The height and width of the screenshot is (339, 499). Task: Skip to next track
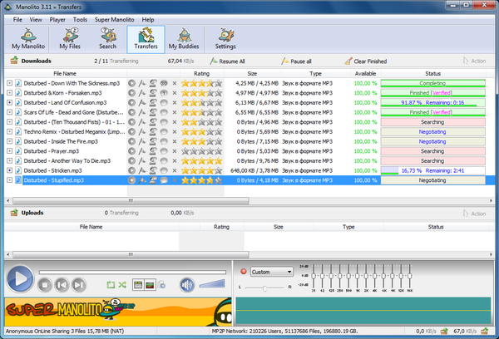coord(79,285)
